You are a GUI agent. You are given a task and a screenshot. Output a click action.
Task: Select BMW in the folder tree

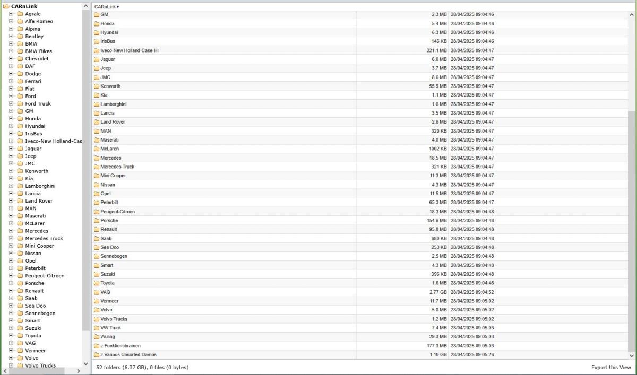click(31, 43)
